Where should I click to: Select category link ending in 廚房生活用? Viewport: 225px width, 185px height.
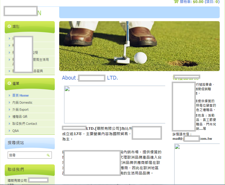coord(31,62)
